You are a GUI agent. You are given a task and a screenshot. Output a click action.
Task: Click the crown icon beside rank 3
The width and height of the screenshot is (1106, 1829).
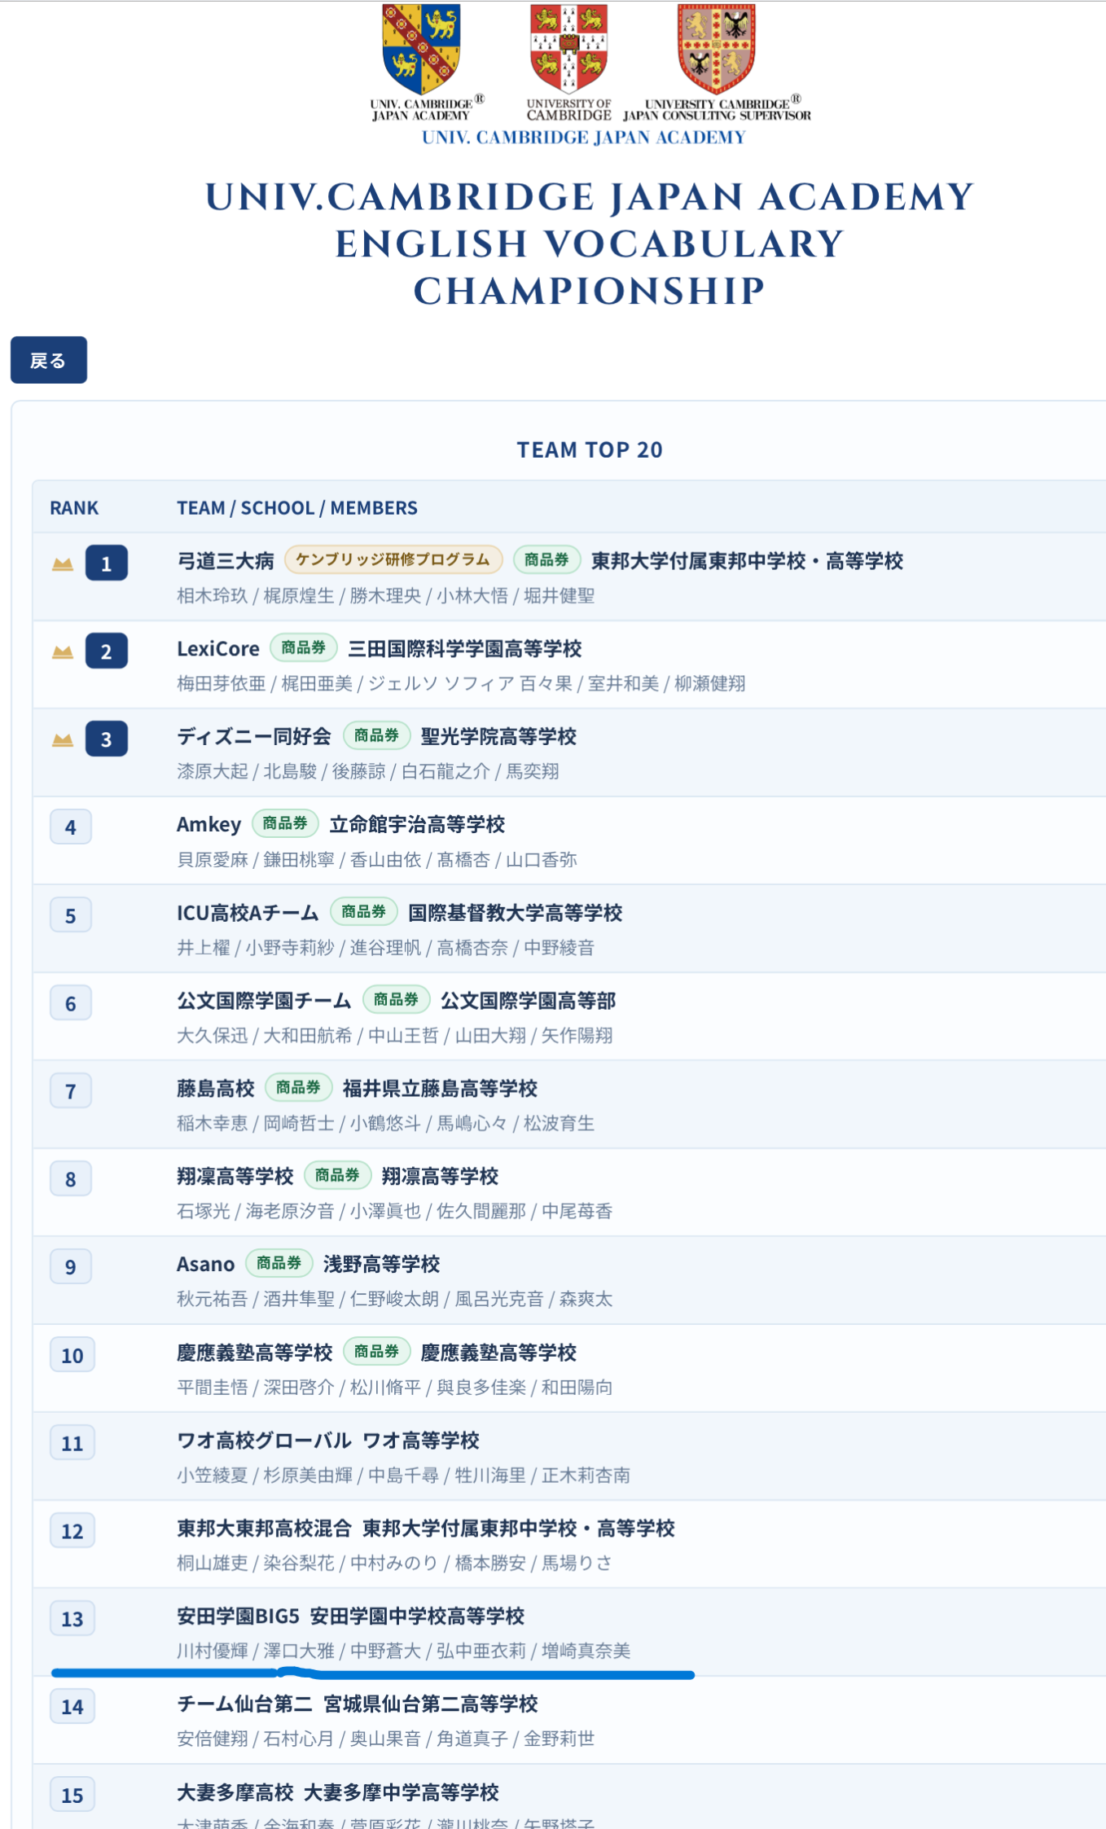tap(63, 739)
